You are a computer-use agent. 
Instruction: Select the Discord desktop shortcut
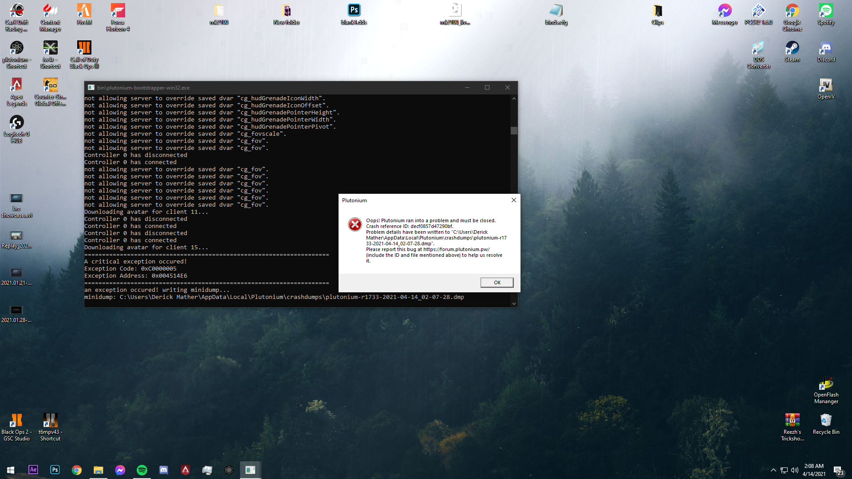[826, 52]
